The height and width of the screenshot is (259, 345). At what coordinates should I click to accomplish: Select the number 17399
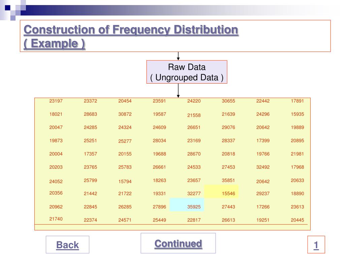tap(263, 141)
